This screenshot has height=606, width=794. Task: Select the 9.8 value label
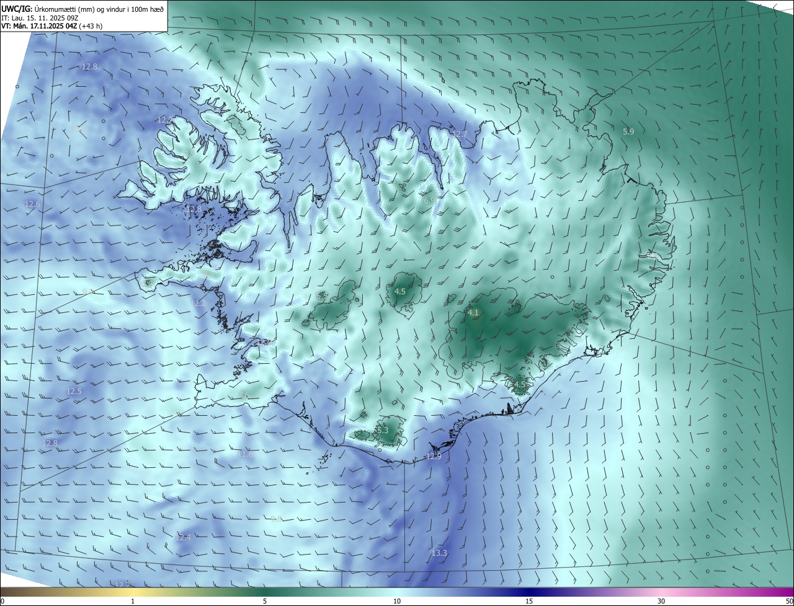277,518
